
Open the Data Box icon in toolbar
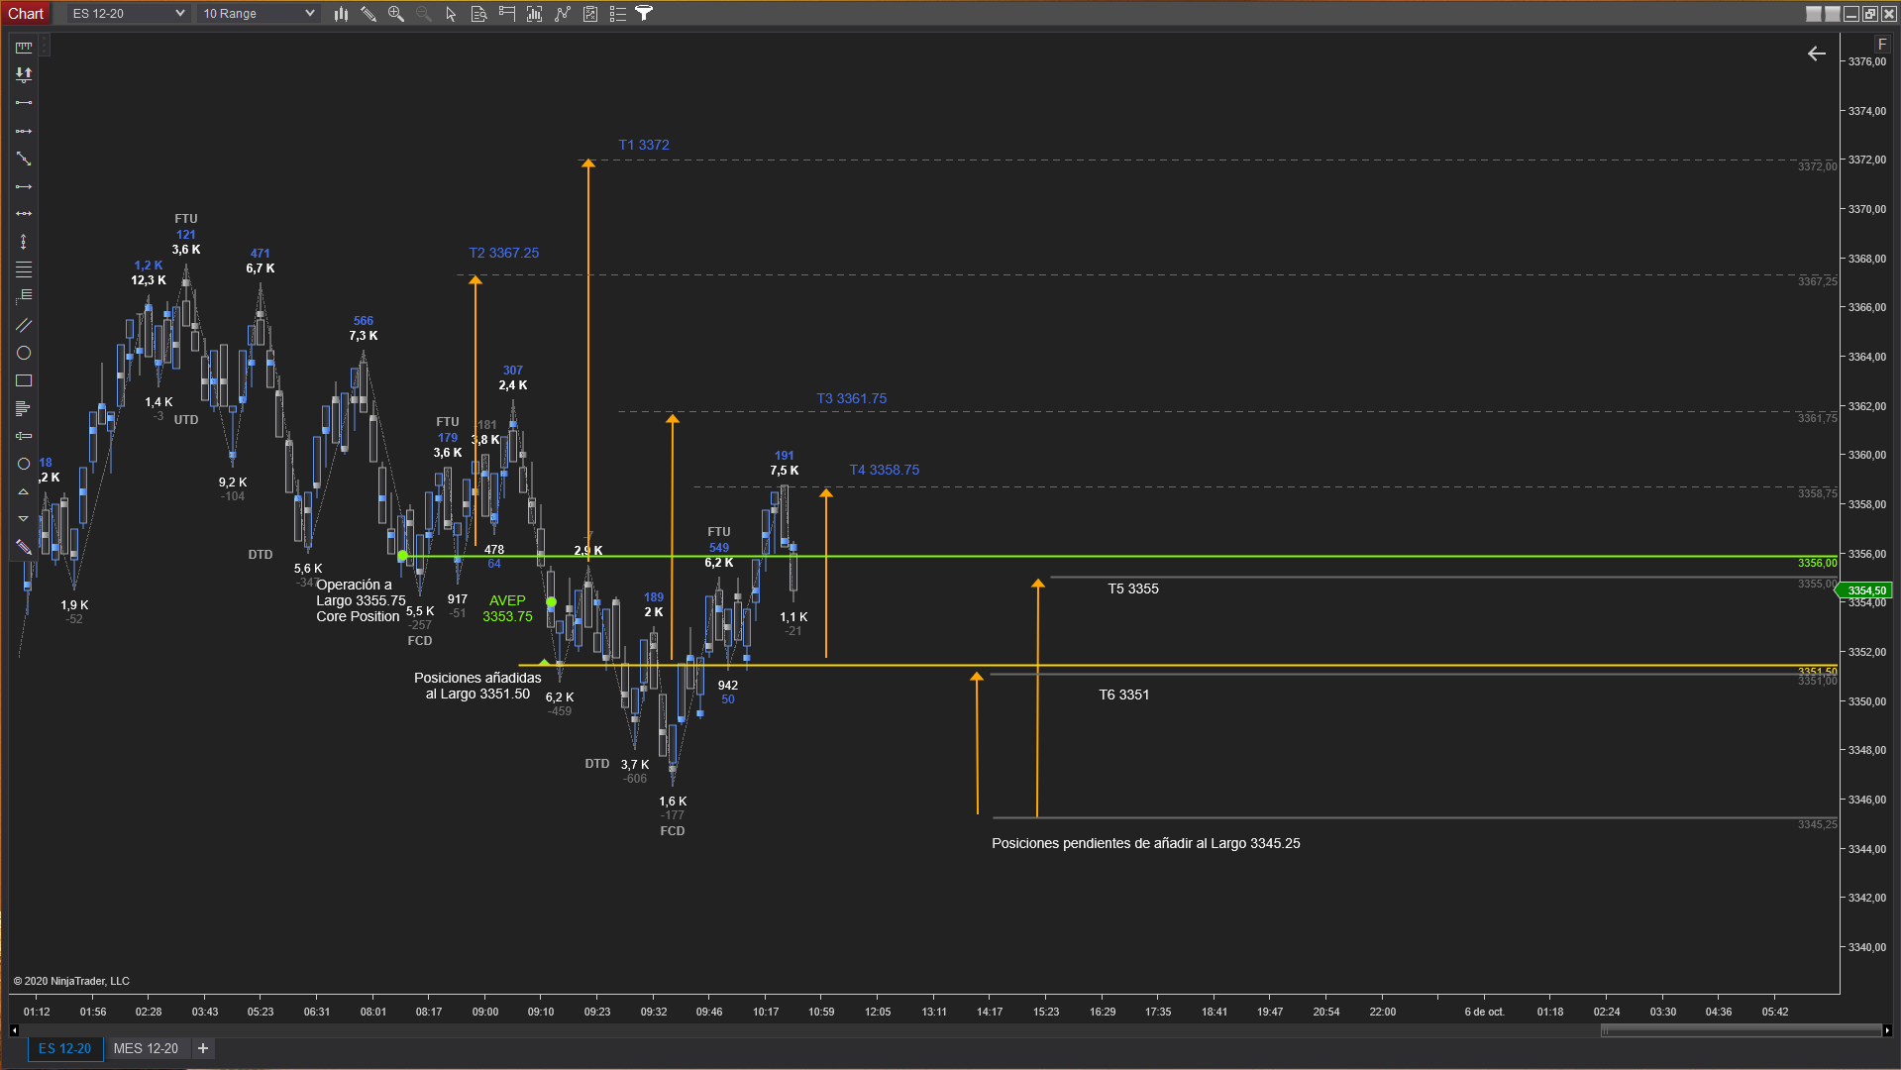tap(478, 14)
